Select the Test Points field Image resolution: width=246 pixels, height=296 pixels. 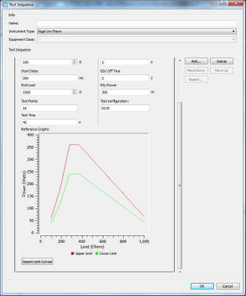click(x=50, y=108)
